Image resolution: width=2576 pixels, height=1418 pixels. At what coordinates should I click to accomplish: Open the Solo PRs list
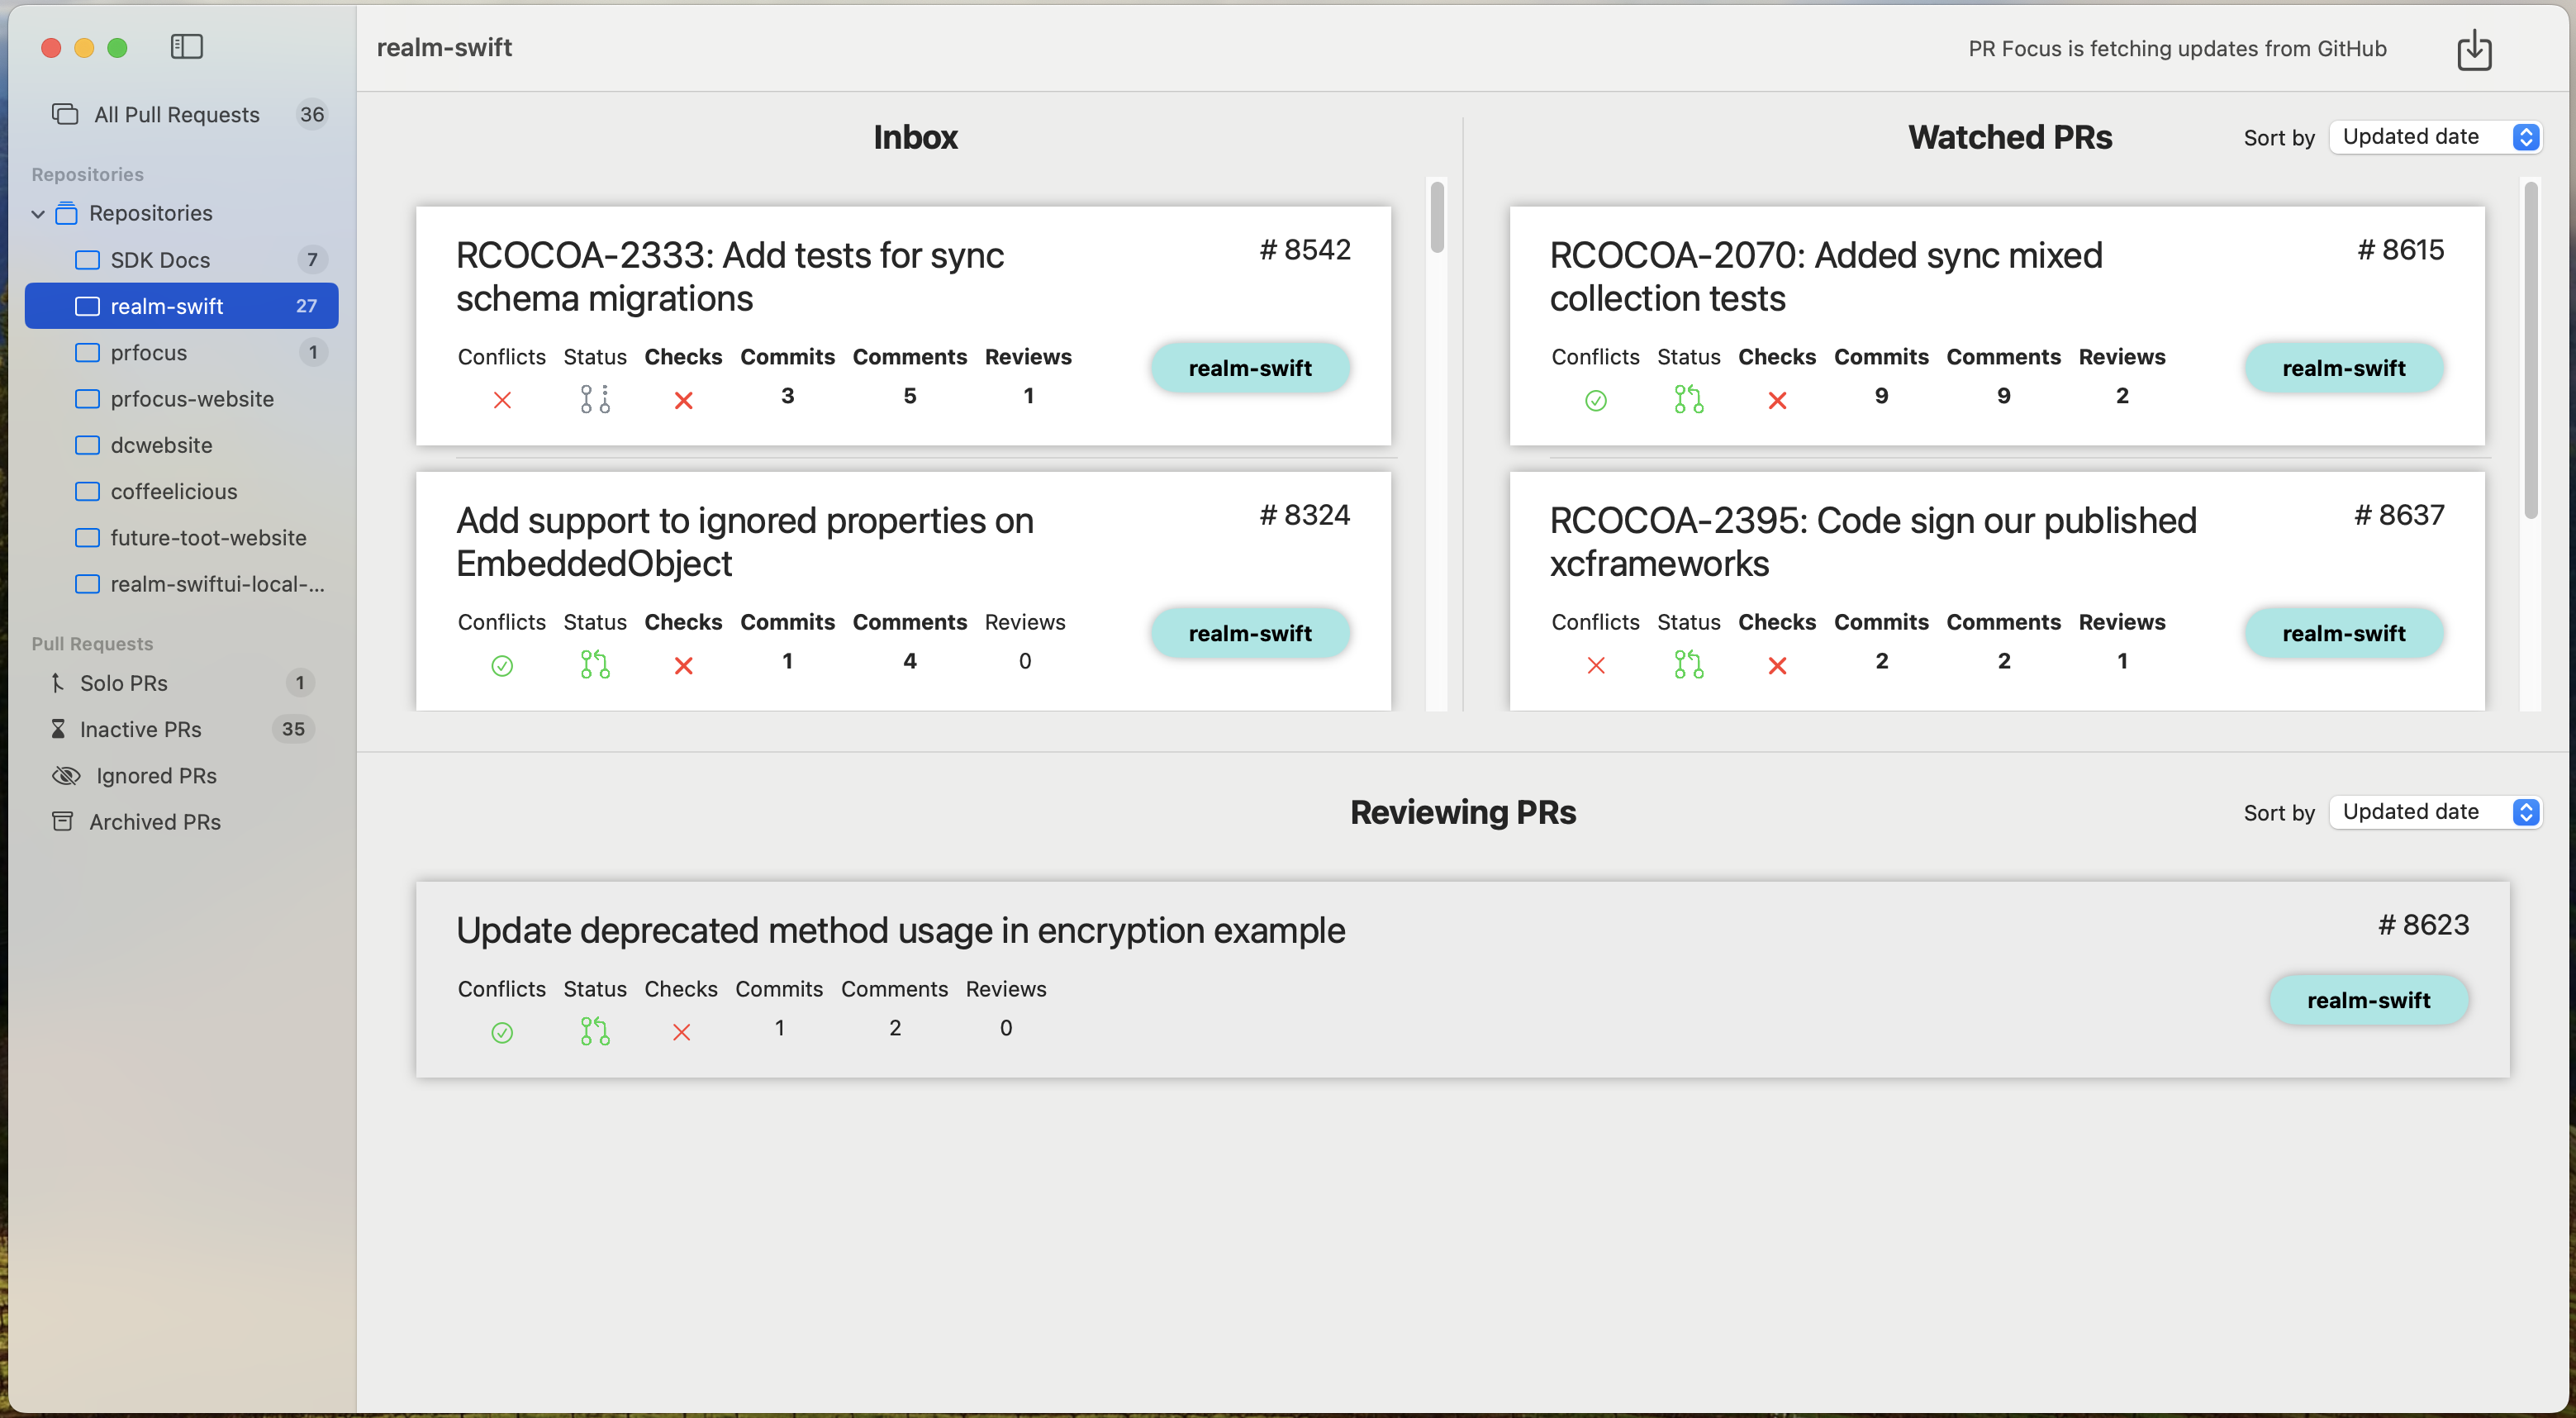tap(181, 683)
